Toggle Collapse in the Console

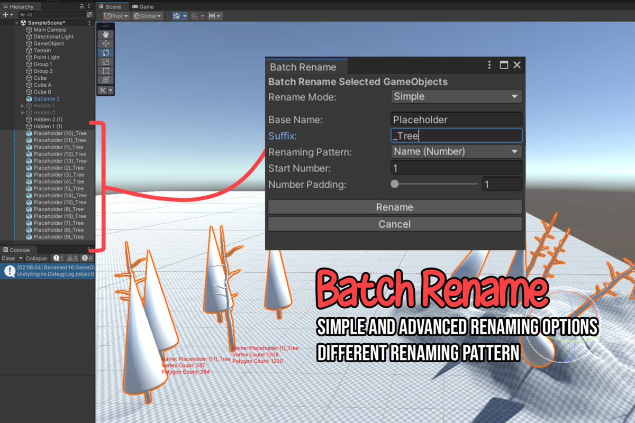click(37, 259)
